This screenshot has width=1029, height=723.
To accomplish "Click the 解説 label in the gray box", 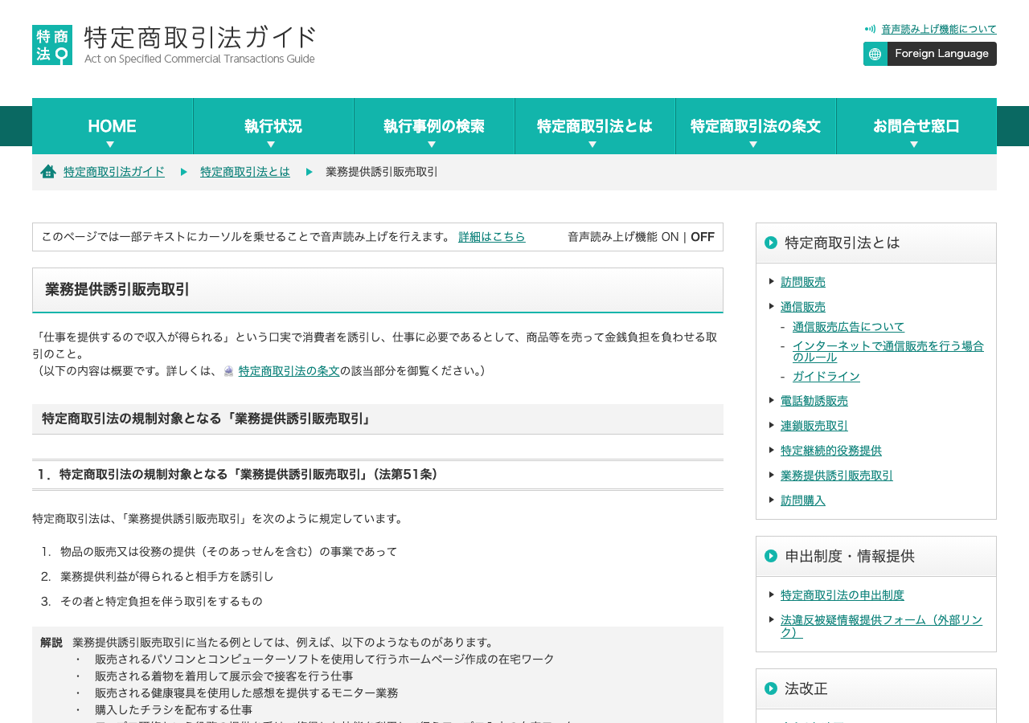I will (x=51, y=643).
